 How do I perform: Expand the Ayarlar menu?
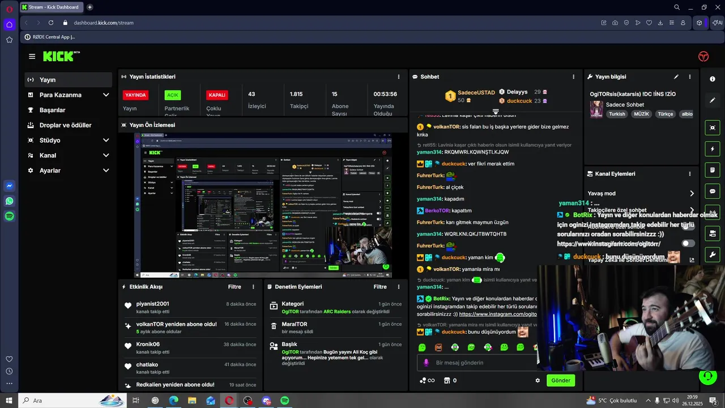(x=106, y=171)
